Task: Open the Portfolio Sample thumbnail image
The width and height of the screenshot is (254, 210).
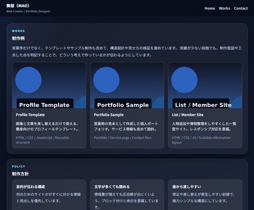Action: coord(127,85)
